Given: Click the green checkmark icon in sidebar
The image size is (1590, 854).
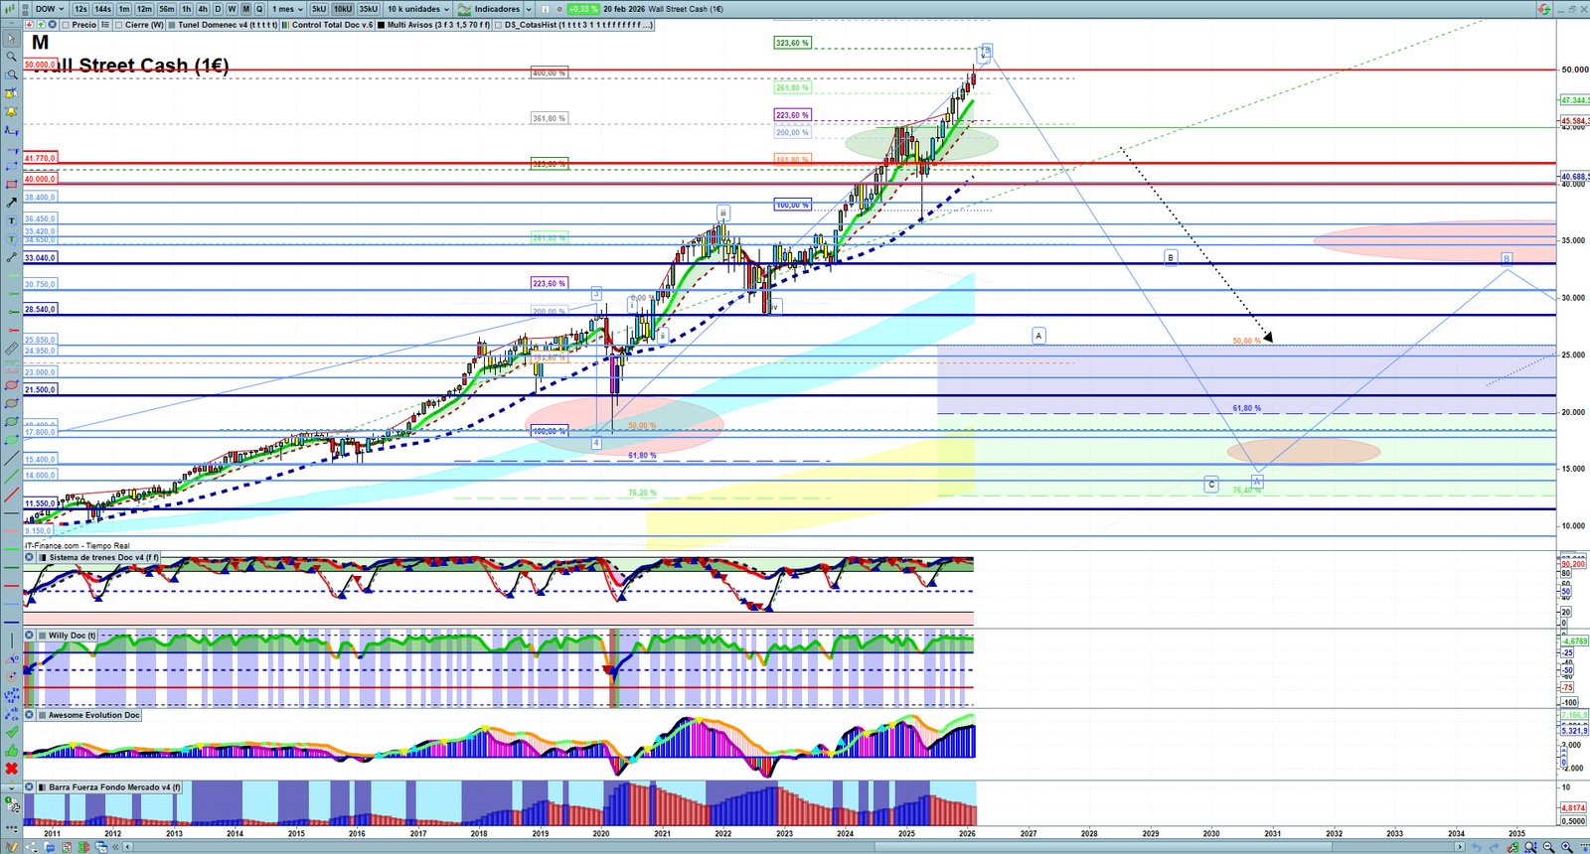Looking at the screenshot, I should [11, 732].
